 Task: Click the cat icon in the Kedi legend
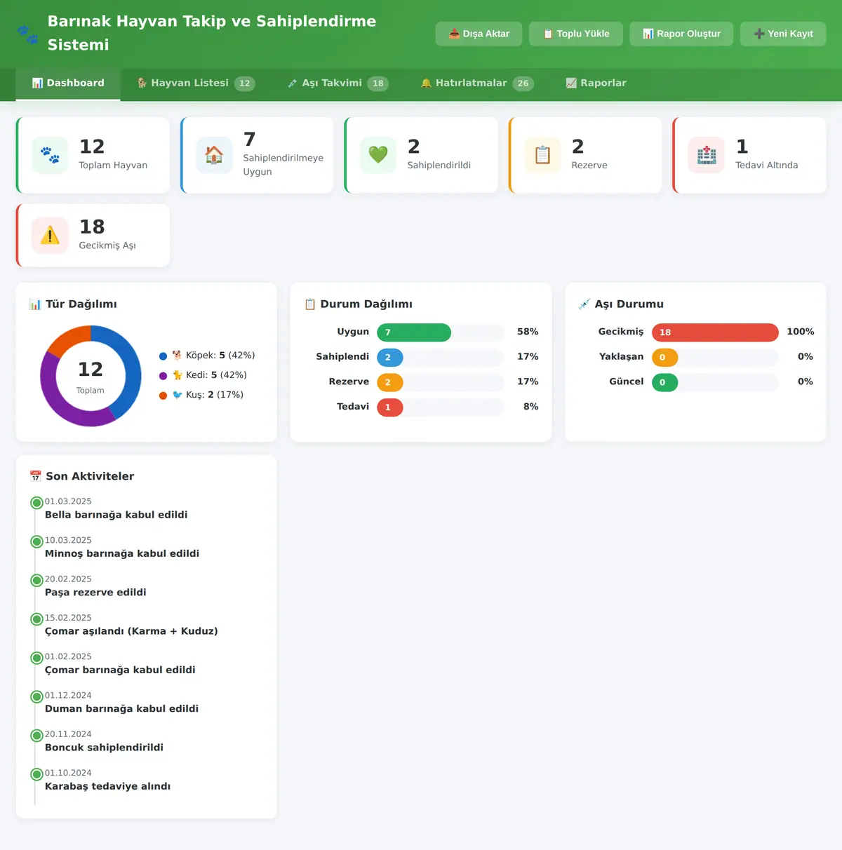pyautogui.click(x=177, y=375)
